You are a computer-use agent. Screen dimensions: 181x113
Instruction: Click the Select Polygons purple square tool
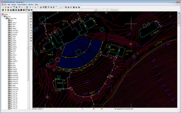[x=31, y=41]
